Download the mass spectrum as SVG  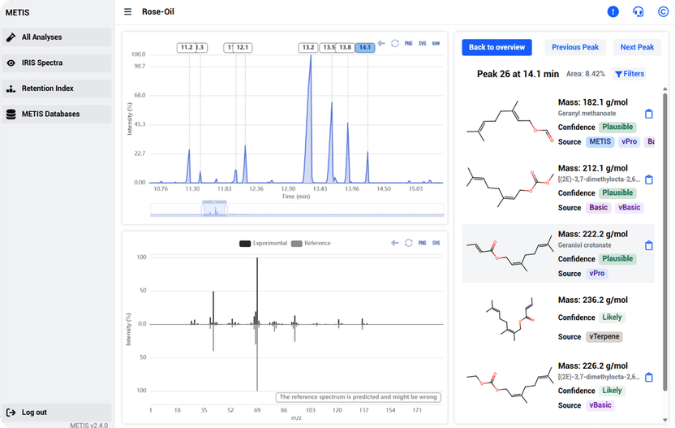(436, 243)
